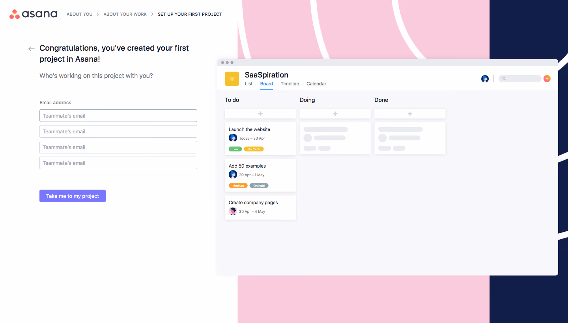Click the green Low tag
This screenshot has width=568, height=323.
235,149
